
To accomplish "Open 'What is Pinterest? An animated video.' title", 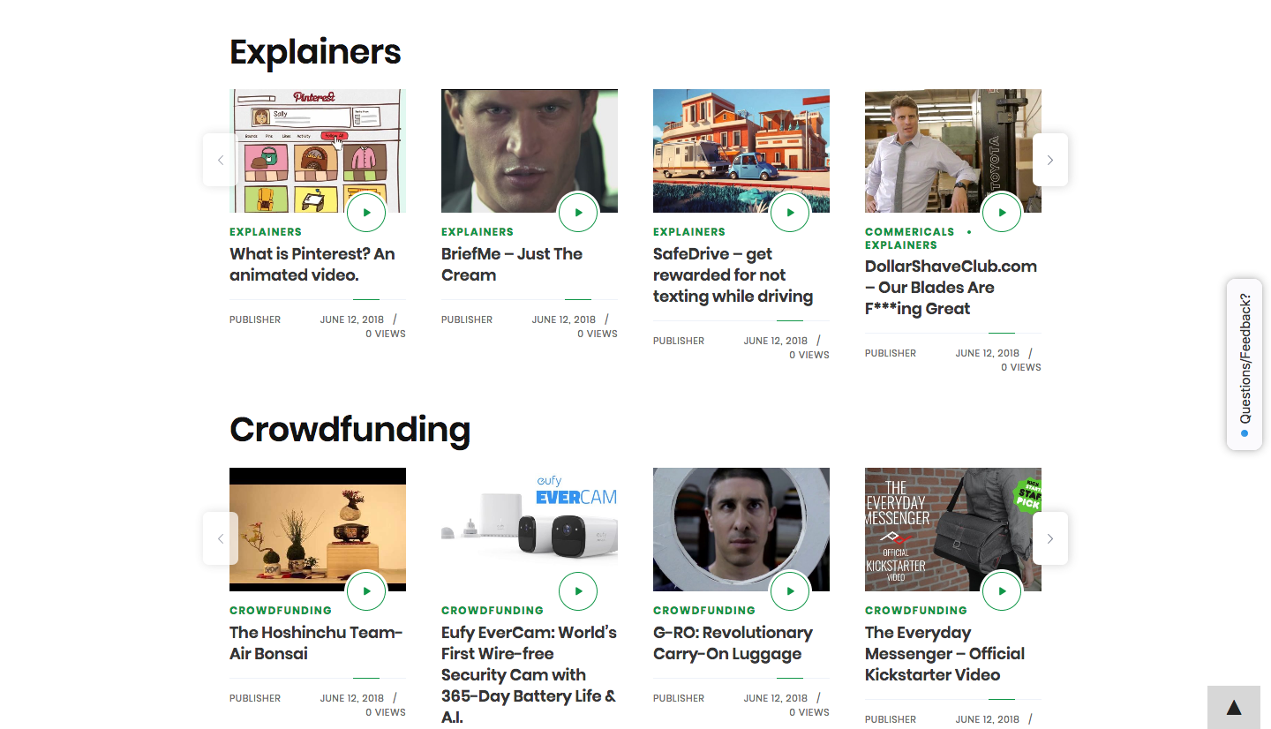I will click(x=312, y=265).
